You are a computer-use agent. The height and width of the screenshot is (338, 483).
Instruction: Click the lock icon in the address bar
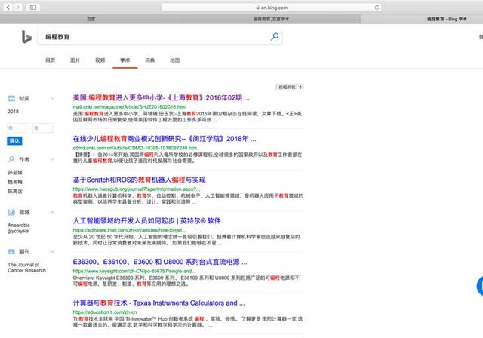(257, 8)
